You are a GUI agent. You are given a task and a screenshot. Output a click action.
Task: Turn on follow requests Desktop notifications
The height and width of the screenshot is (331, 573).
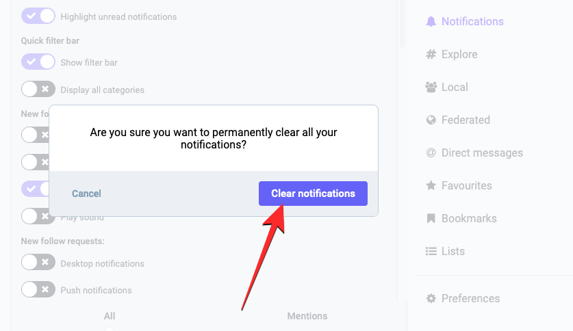38,263
